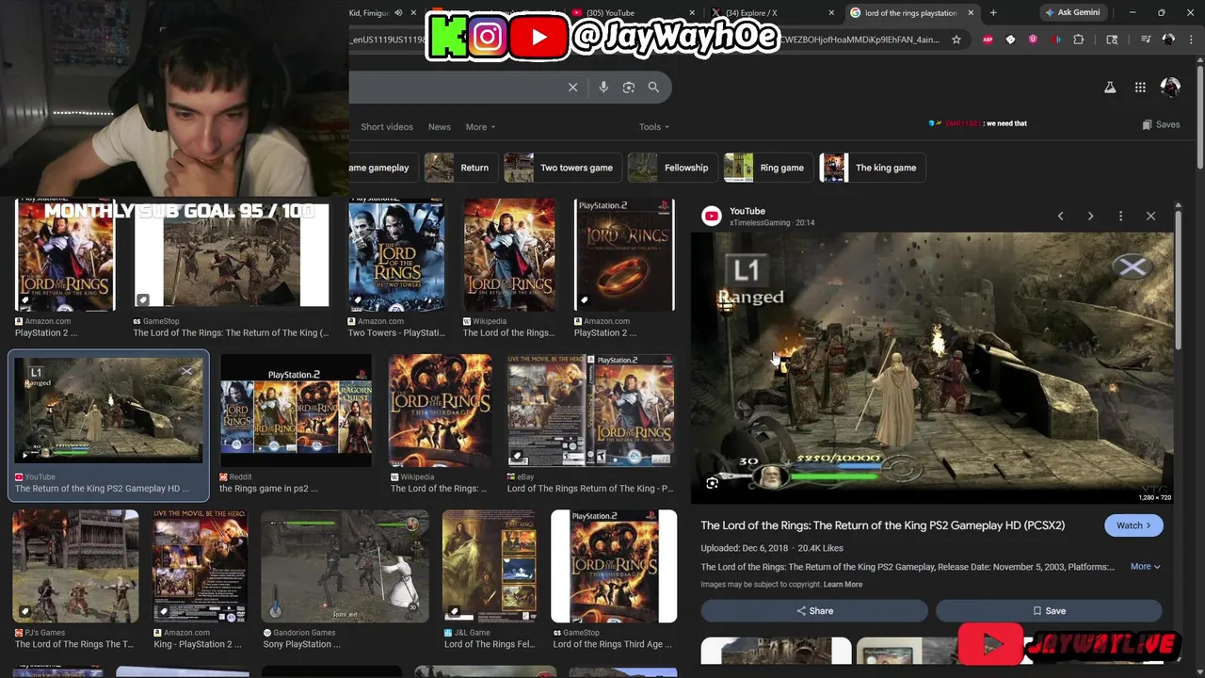Open the Chrome profile avatar in toolbar

point(1168,40)
